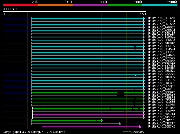This screenshot has height=134, width=180.
Task: Select the UniRef100_B1A8U0 label
Action: click(x=161, y=77)
